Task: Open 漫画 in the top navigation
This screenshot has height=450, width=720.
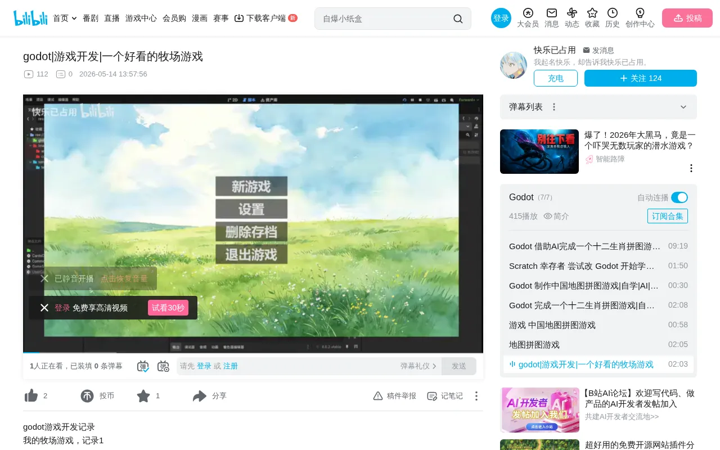Action: [200, 18]
